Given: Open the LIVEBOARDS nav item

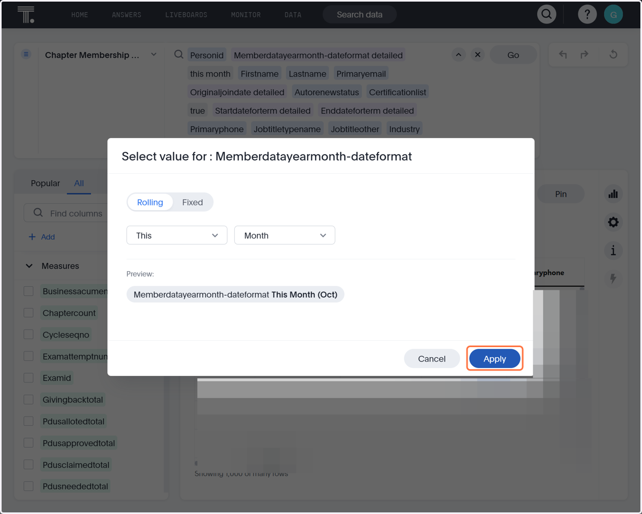Looking at the screenshot, I should (x=186, y=14).
